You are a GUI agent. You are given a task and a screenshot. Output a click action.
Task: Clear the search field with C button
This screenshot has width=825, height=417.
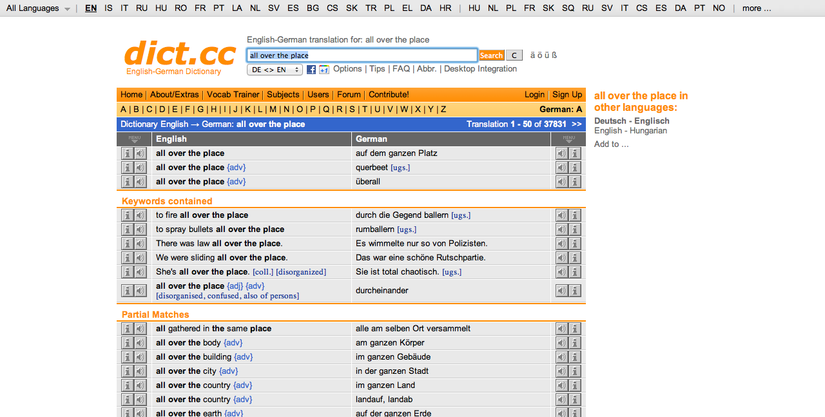(514, 55)
